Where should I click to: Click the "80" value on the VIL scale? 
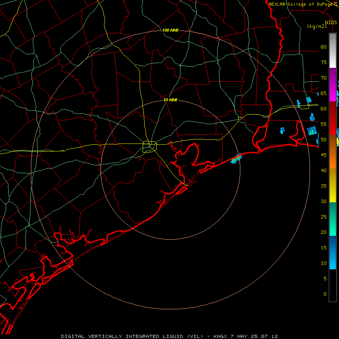pos(324,47)
